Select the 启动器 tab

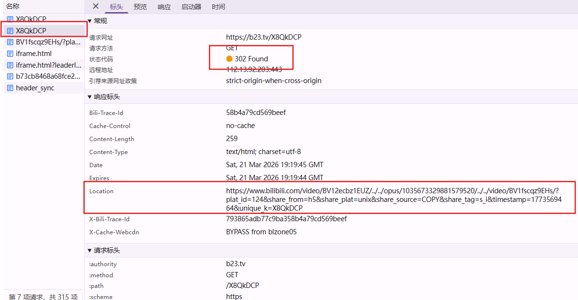click(x=191, y=7)
